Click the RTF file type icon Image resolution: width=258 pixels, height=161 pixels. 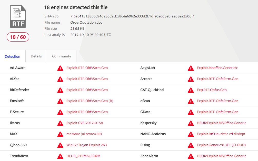(x=18, y=16)
